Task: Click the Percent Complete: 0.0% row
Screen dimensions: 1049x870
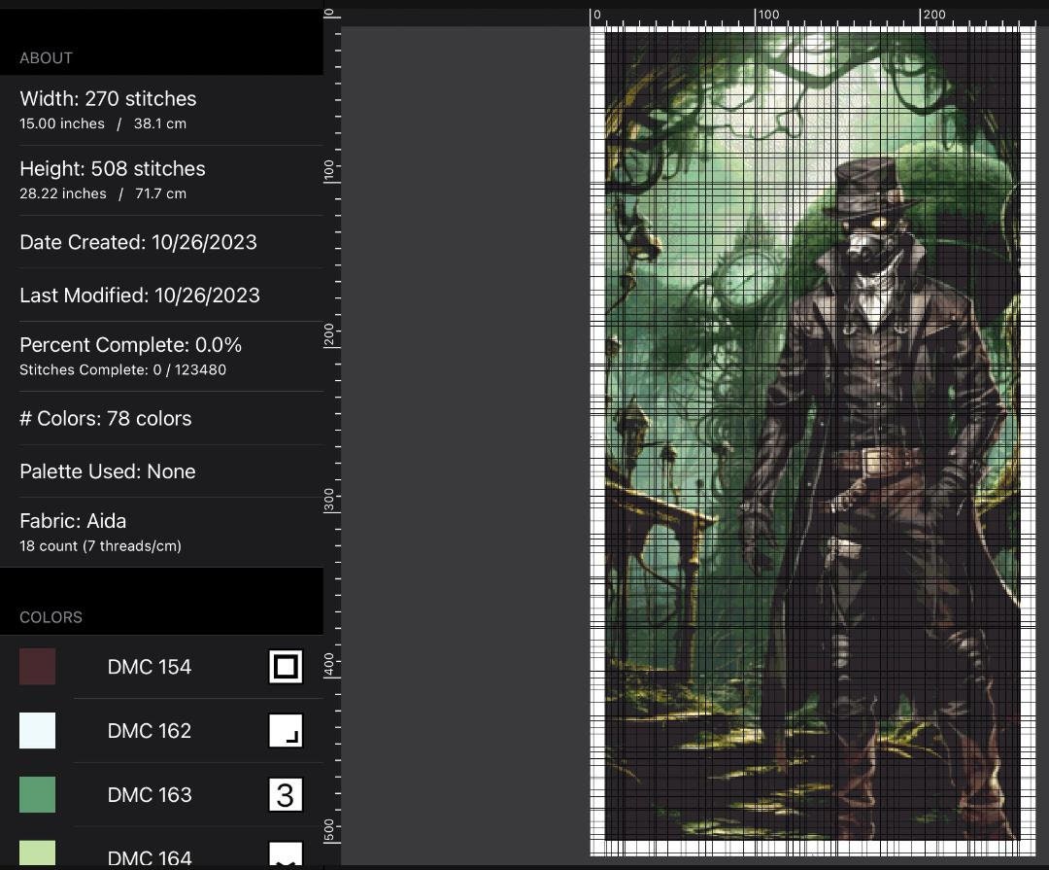Action: tap(161, 357)
